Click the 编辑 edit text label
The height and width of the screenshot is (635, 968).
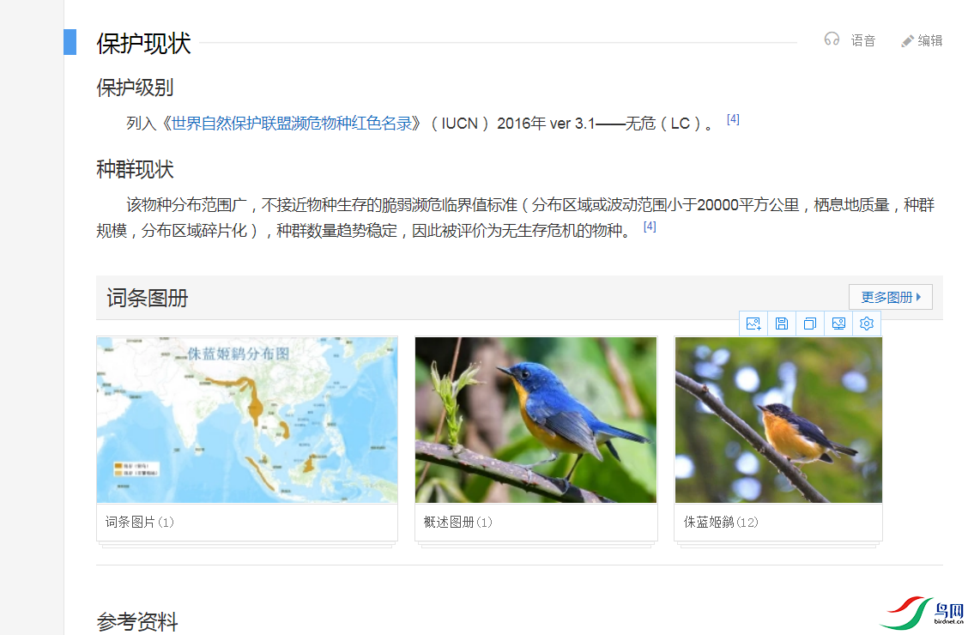point(930,40)
